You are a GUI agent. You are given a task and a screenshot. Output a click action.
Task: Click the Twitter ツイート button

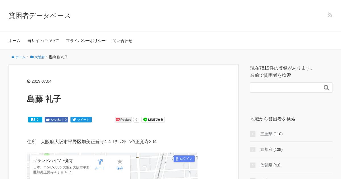click(x=81, y=120)
